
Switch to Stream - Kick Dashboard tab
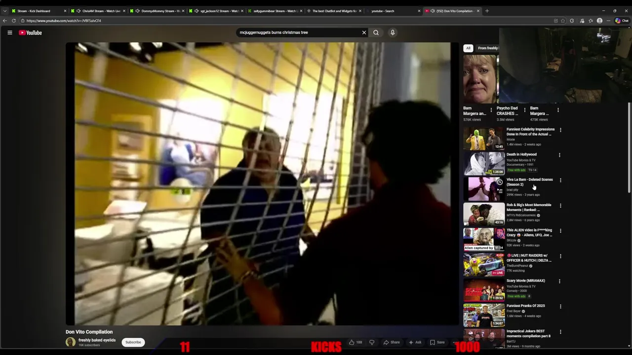39,11
